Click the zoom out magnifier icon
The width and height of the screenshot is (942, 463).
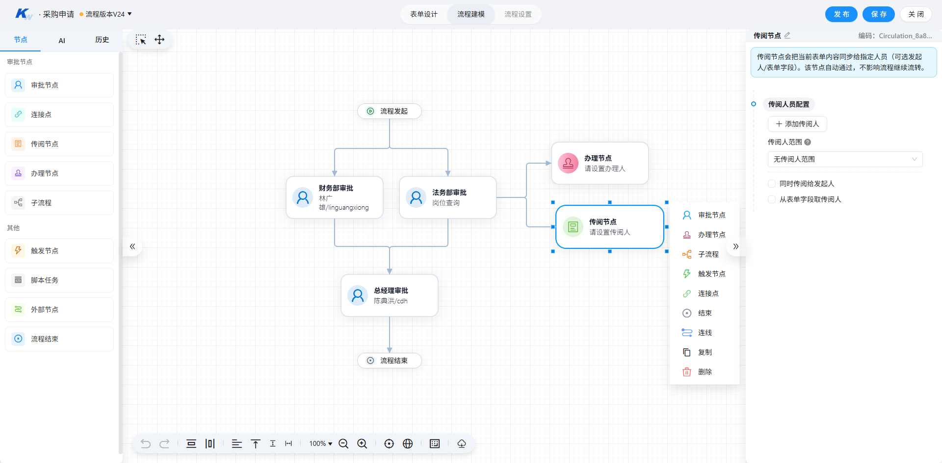343,443
